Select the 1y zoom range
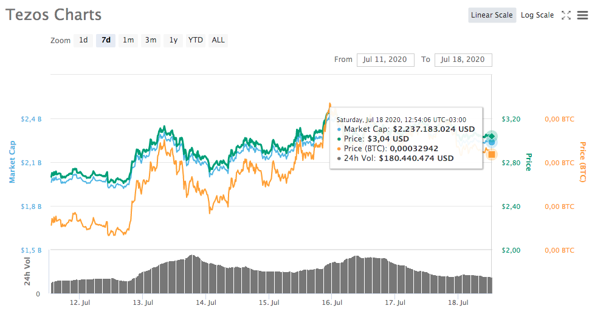606x314 pixels. click(173, 40)
